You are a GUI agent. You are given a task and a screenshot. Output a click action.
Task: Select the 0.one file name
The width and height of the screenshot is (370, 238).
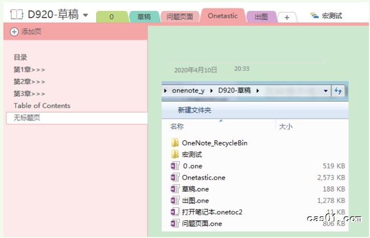(192, 166)
